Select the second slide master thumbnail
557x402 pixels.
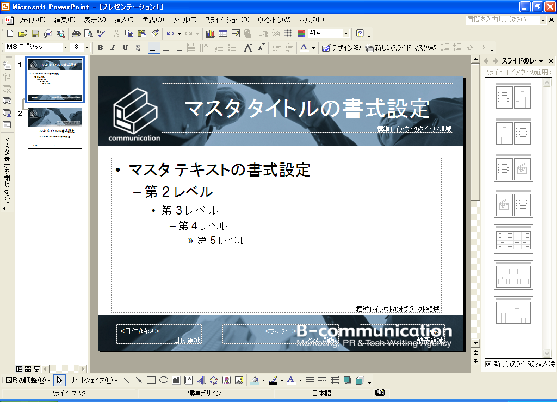pos(55,128)
